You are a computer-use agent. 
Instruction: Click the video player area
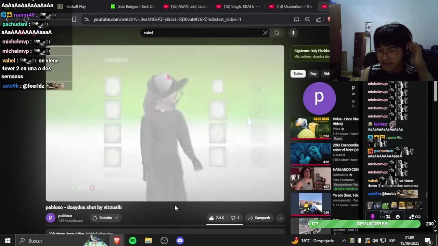coord(165,123)
